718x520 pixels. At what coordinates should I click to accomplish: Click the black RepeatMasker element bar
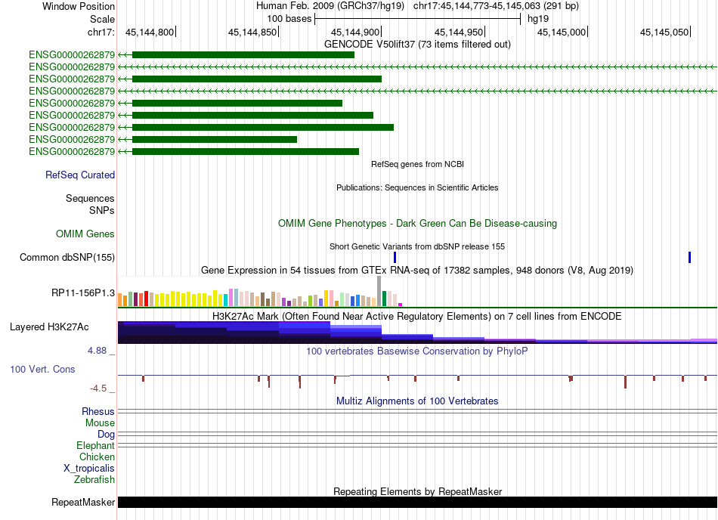point(417,502)
